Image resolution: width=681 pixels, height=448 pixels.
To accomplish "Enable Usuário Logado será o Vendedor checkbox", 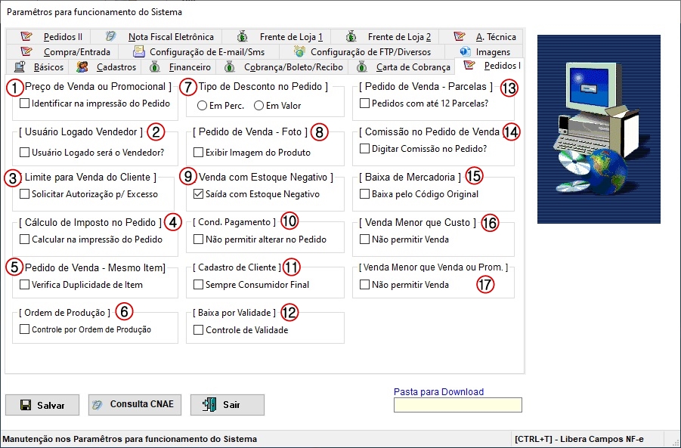I will (25, 152).
